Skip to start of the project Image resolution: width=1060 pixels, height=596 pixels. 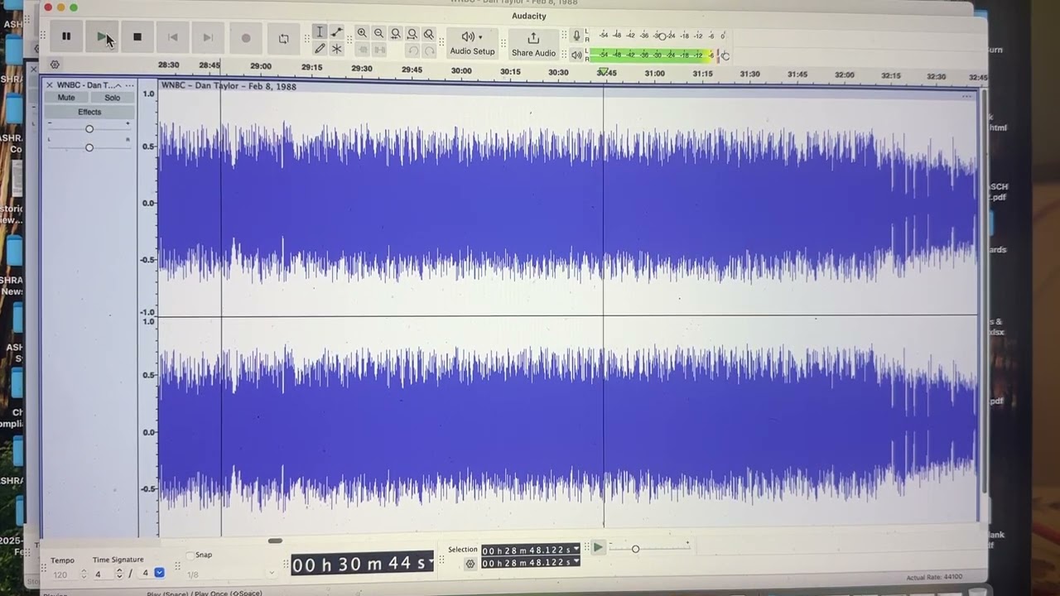tap(173, 36)
